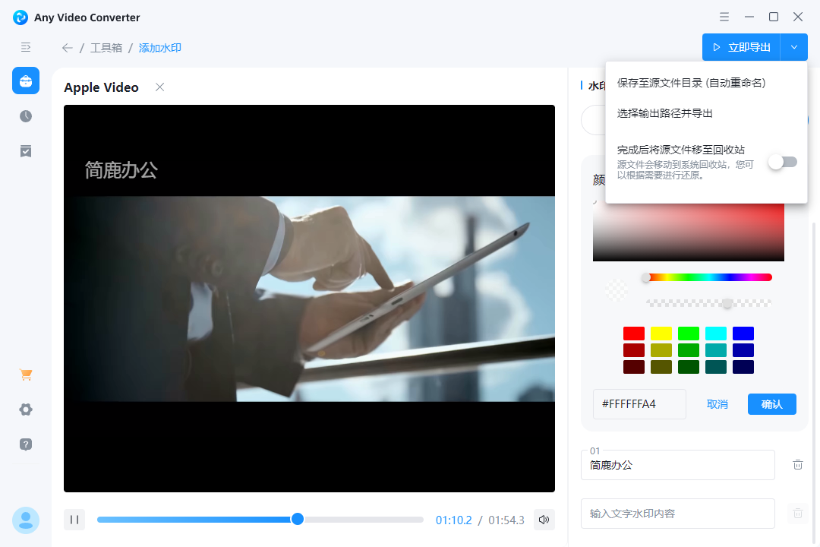Expand the export options dropdown arrow
The width and height of the screenshot is (820, 547).
tap(793, 47)
